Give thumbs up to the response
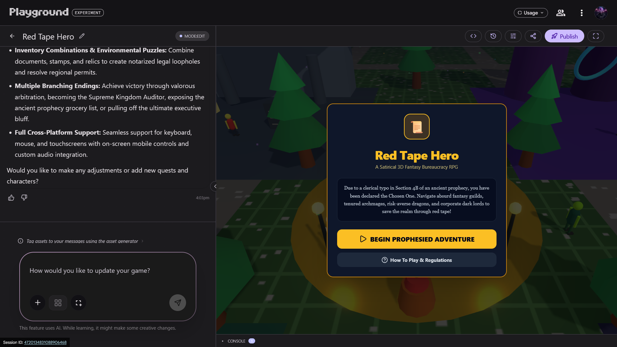This screenshot has width=617, height=347. tap(11, 198)
